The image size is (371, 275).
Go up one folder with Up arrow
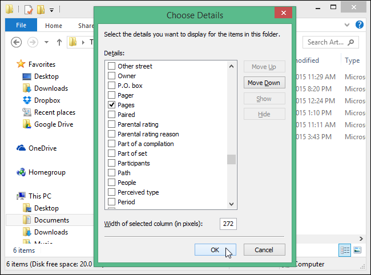click(x=59, y=42)
